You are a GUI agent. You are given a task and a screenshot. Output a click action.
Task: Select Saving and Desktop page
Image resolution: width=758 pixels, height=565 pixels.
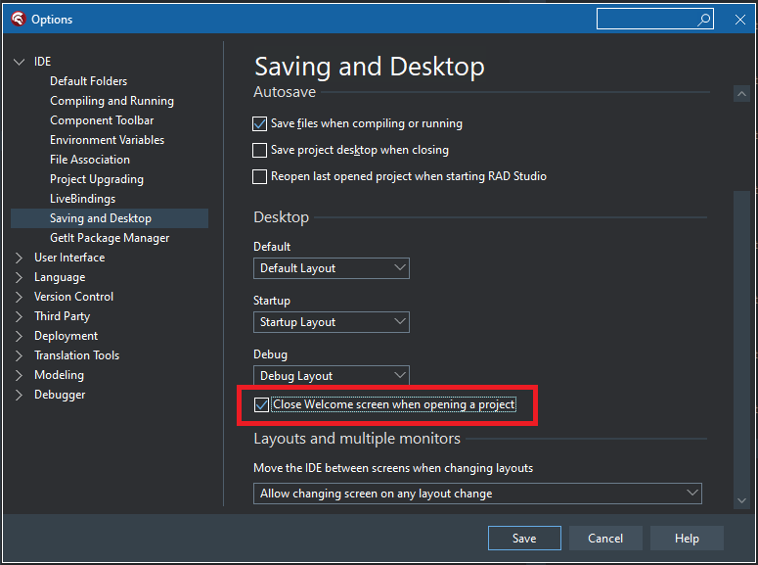(110, 218)
